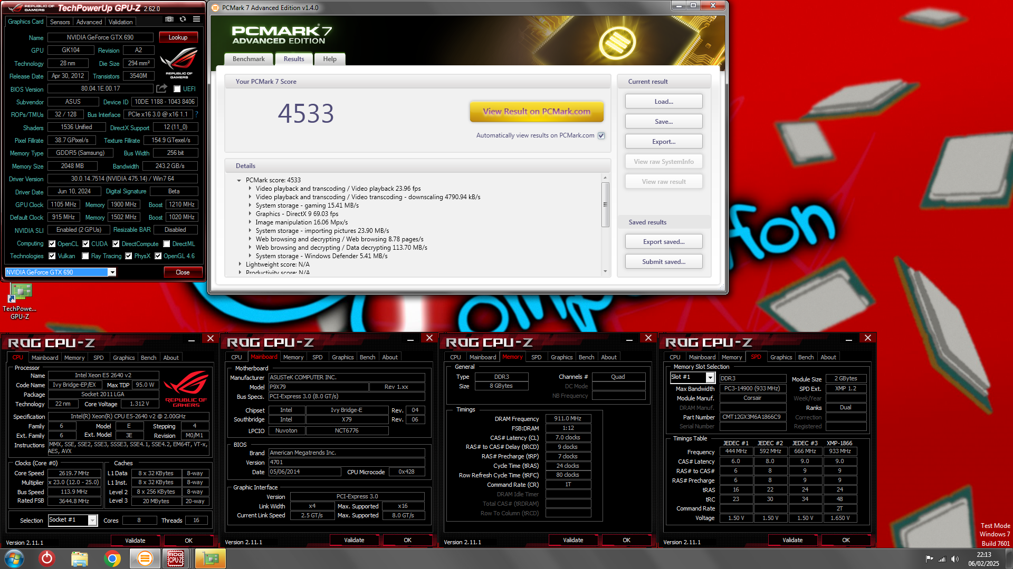Open the Validation tab in GPU-Z
This screenshot has height=569, width=1013.
tap(121, 22)
